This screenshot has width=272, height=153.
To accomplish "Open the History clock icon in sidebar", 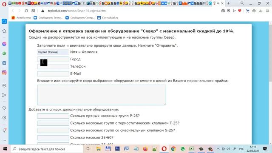I will coord(4,118).
